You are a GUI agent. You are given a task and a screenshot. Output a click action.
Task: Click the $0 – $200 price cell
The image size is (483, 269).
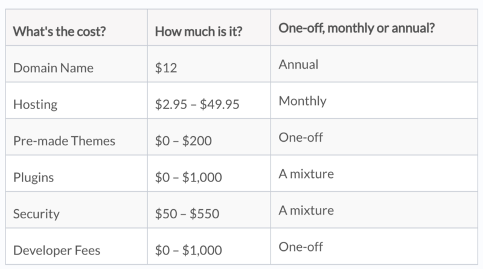click(184, 141)
